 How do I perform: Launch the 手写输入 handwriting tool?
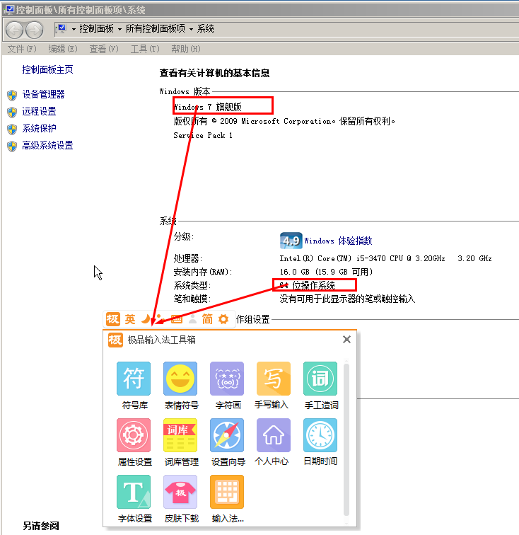click(x=273, y=385)
